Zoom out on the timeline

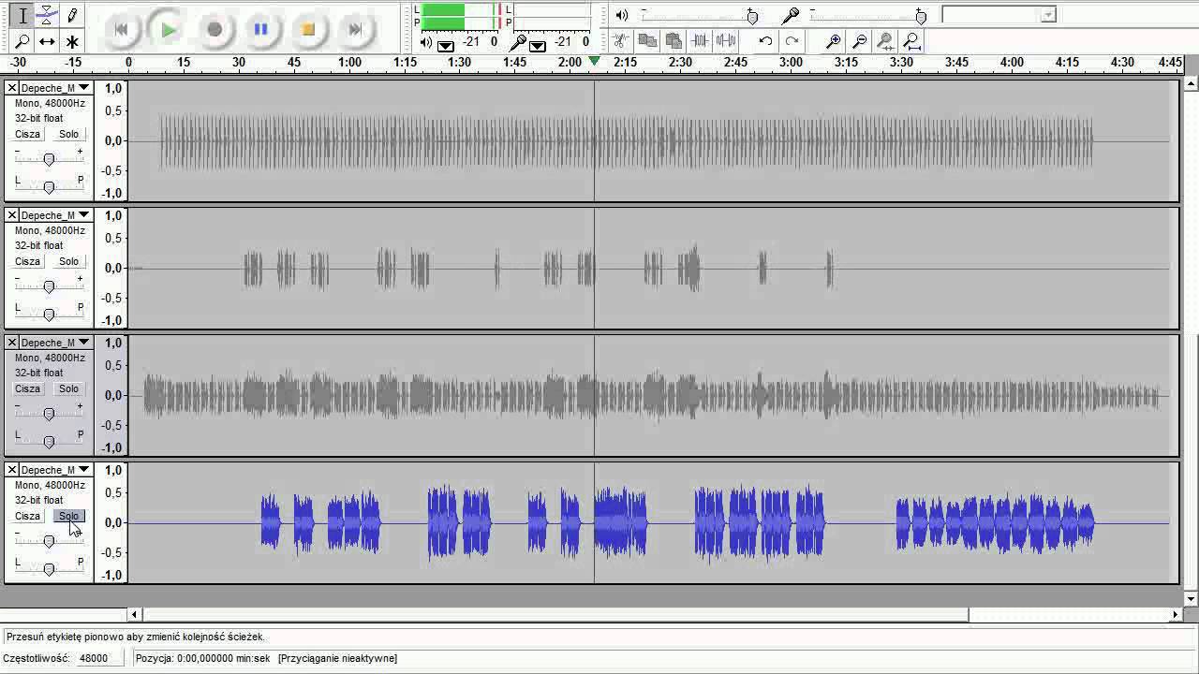[859, 41]
